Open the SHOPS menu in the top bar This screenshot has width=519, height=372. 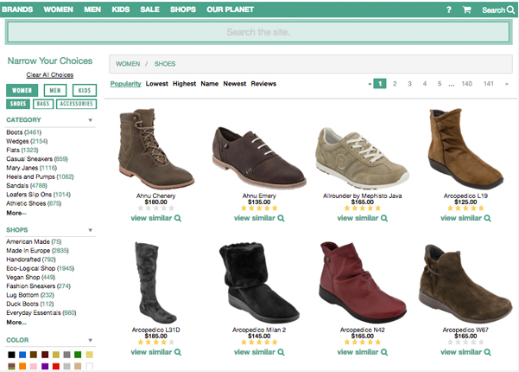pos(183,10)
